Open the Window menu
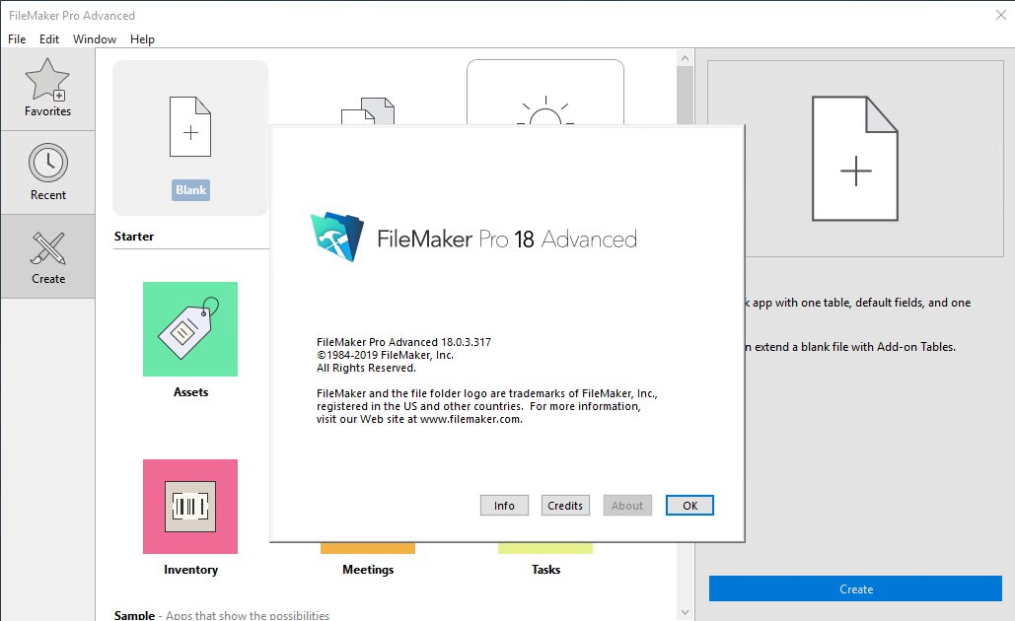The image size is (1015, 621). [95, 38]
